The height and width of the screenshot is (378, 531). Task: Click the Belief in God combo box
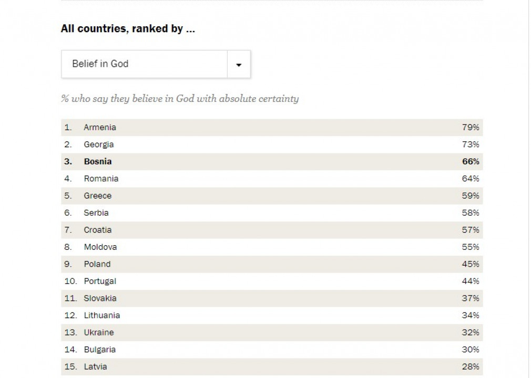click(145, 64)
